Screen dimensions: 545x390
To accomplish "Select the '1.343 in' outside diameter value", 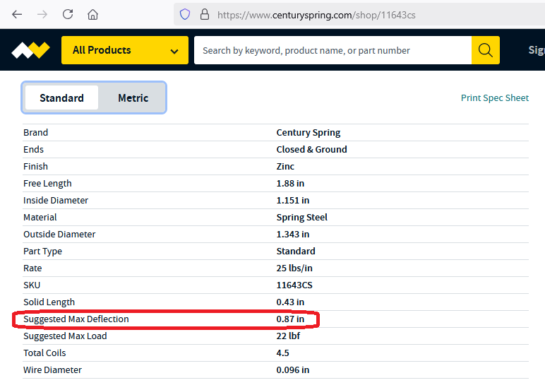I will 293,234.
